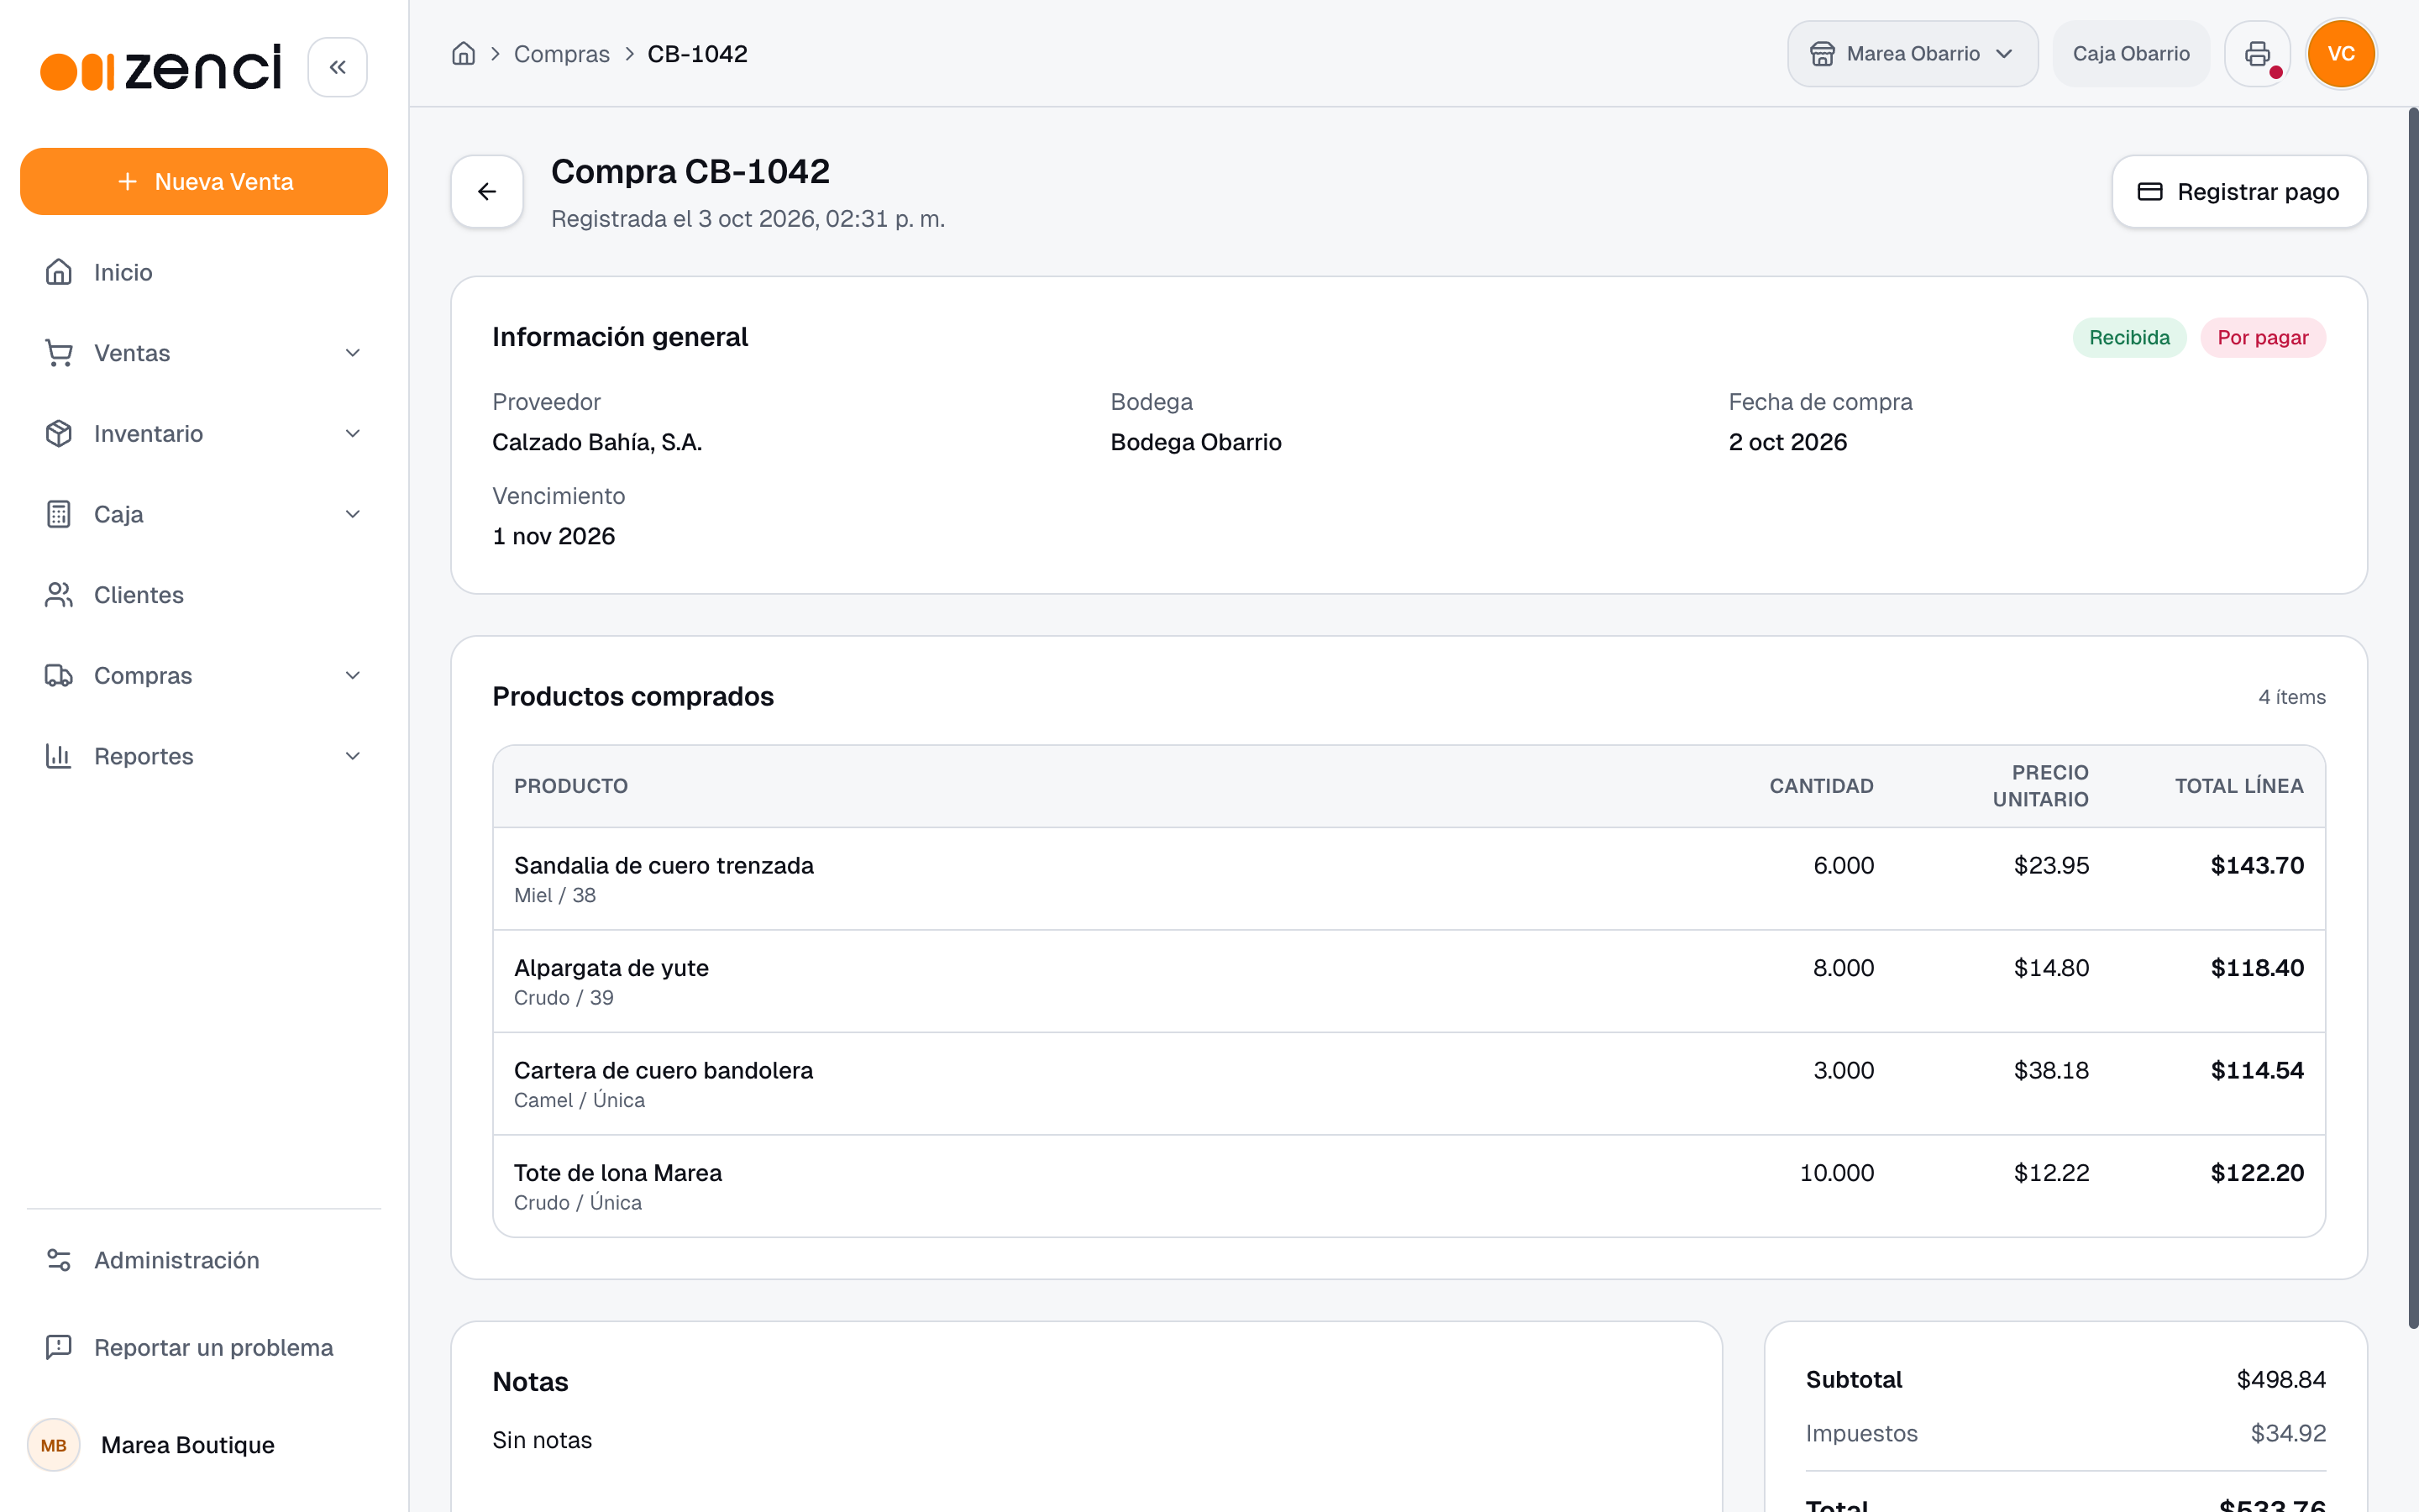Expand the Caja menu chevron
This screenshot has width=2419, height=1512.
(353, 514)
